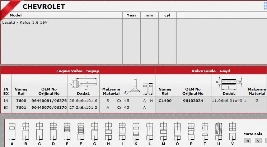Open Güneş reference 7600

click(x=21, y=101)
